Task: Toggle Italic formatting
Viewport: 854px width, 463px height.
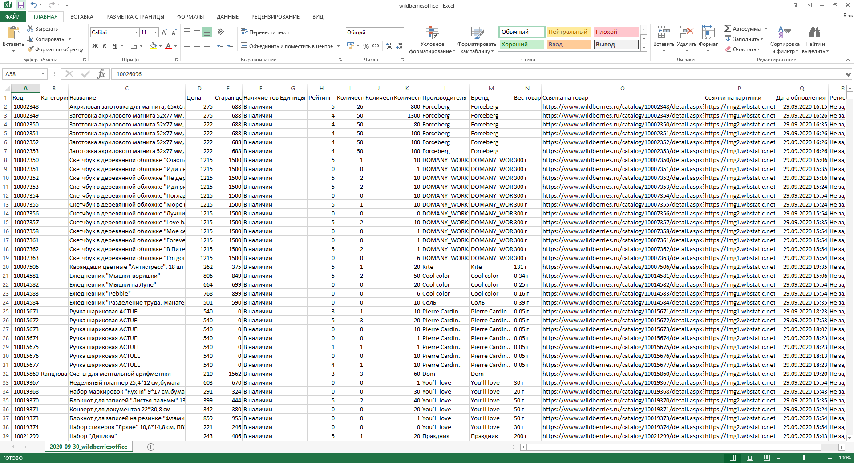Action: (x=105, y=46)
